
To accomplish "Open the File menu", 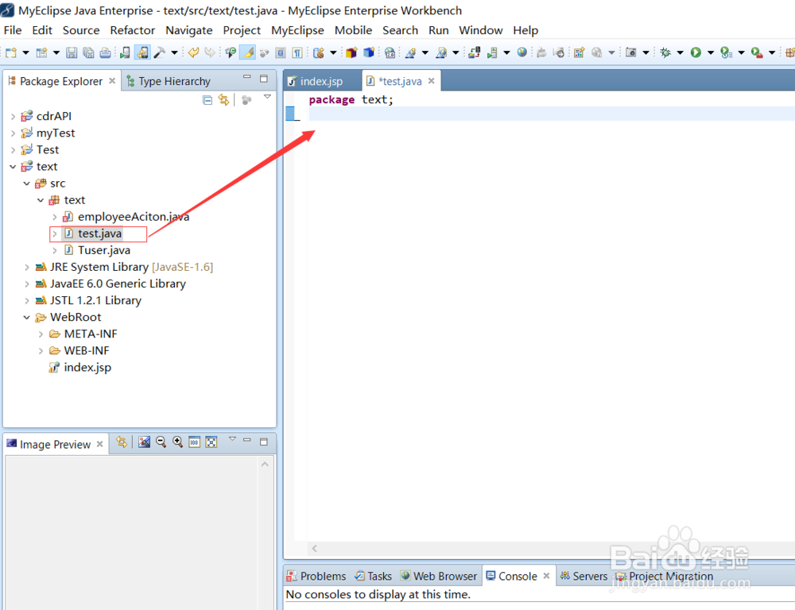I will click(13, 30).
